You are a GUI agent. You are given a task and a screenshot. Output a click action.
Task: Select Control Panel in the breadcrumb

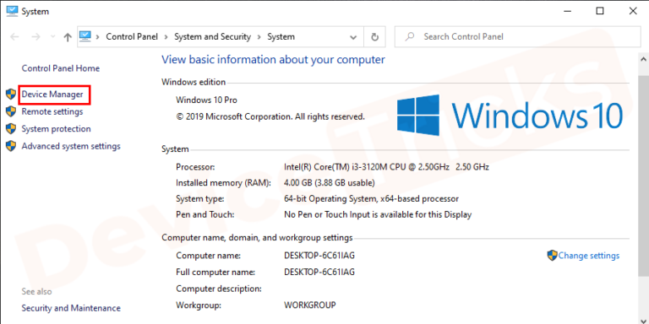(x=132, y=37)
